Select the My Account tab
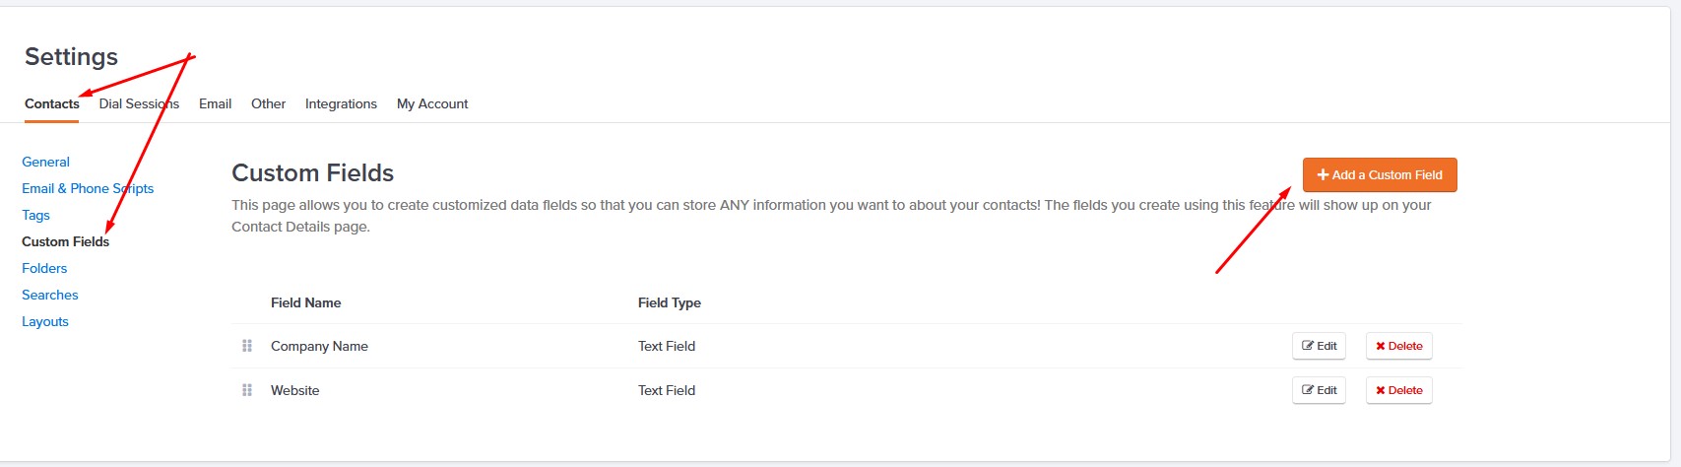This screenshot has height=467, width=1681. click(x=432, y=103)
